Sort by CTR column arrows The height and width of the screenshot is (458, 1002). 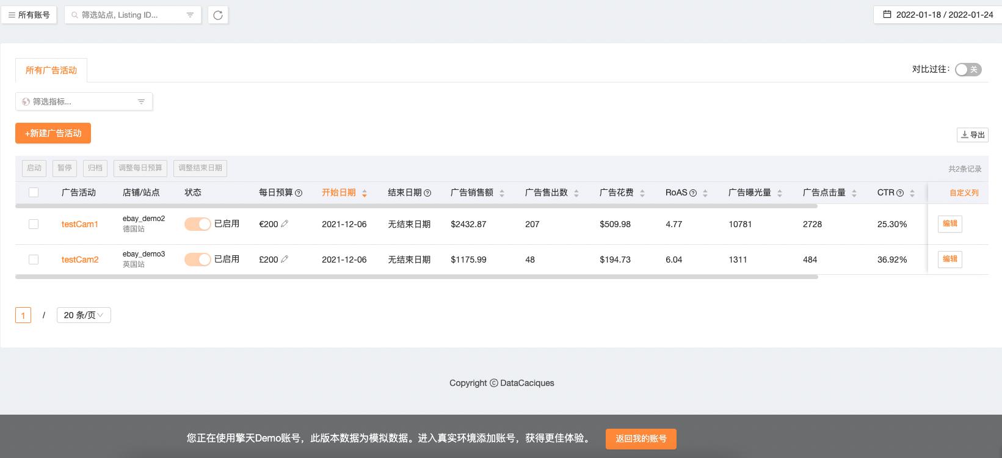tap(912, 193)
